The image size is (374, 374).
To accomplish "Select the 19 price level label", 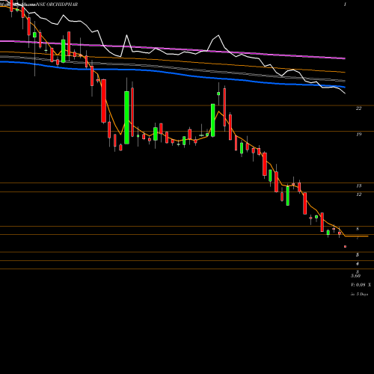I will click(x=358, y=135).
